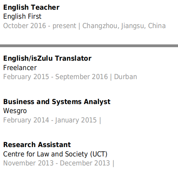Select the Research Assistant heading
Screen dimensions: 178x171
point(37,145)
